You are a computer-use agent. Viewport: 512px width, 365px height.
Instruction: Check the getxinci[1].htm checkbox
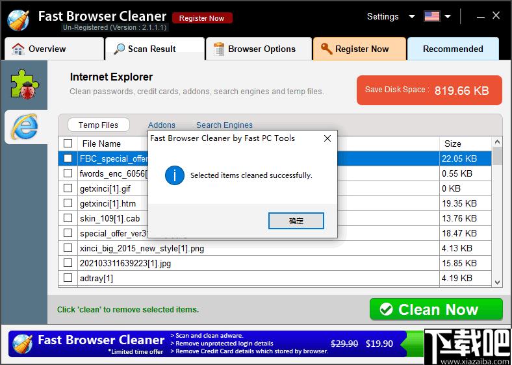tap(68, 203)
